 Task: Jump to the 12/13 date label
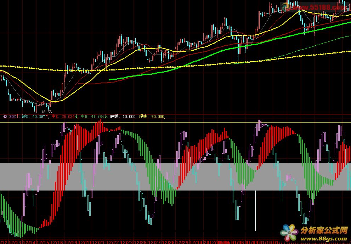pyautogui.click(x=16, y=242)
